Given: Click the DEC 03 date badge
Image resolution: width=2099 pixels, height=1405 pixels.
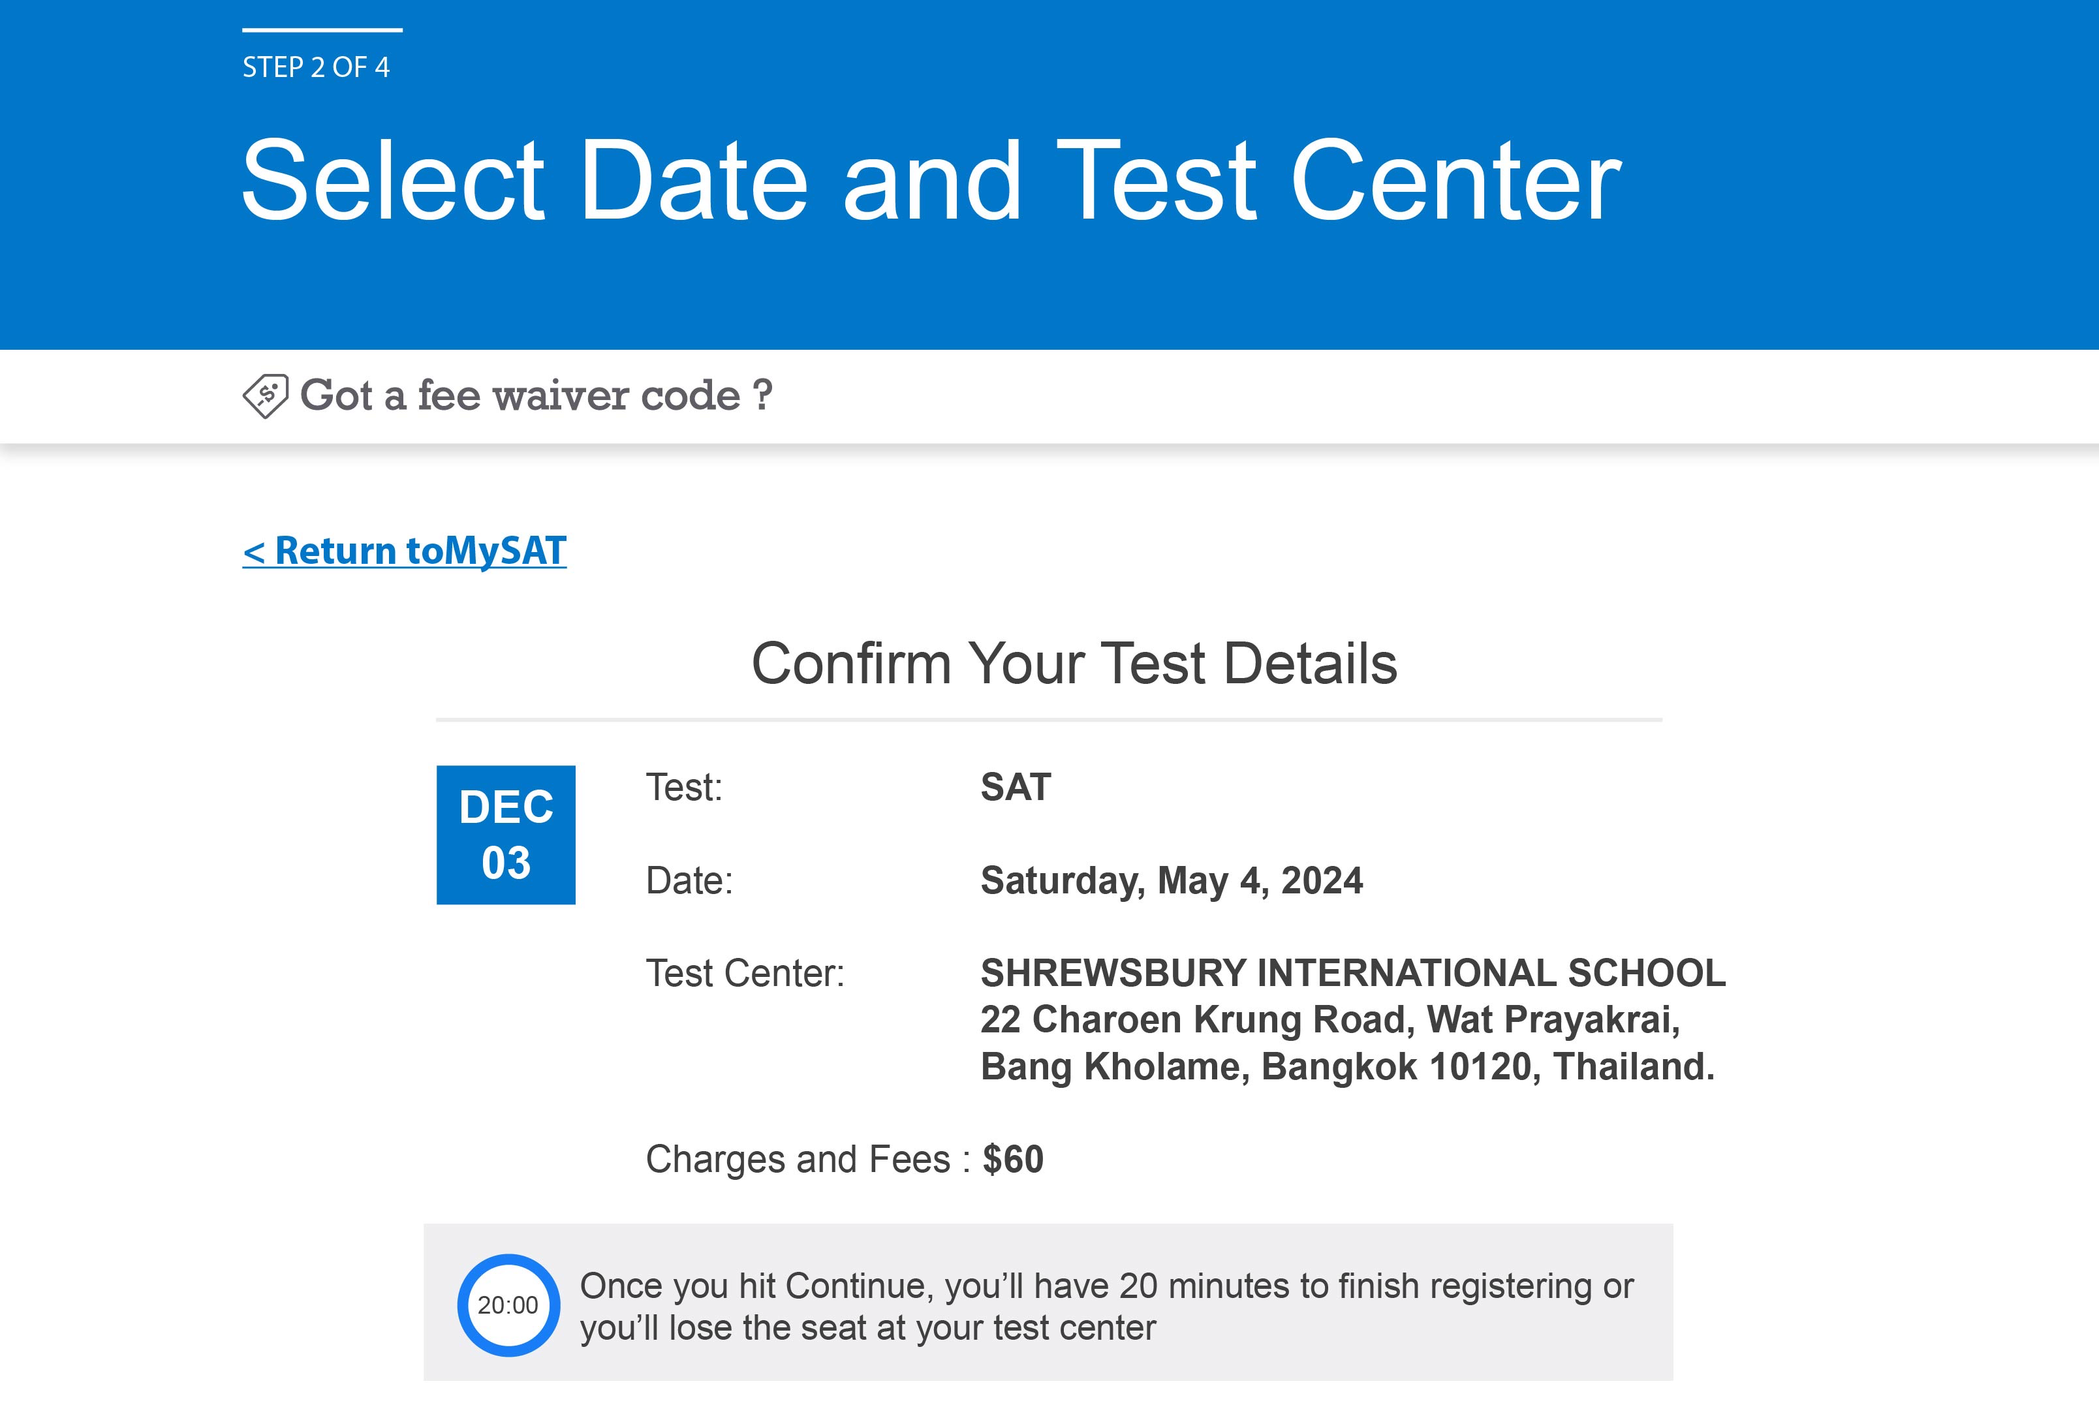Looking at the screenshot, I should [505, 835].
